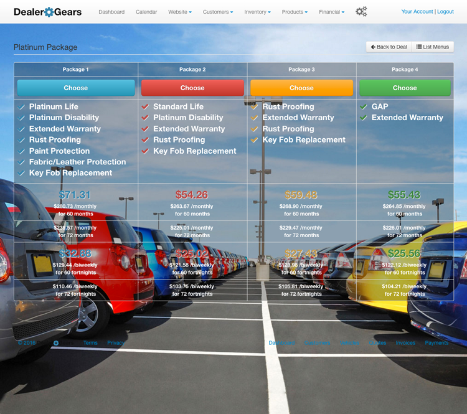Click the $239.57 /monthly for 72 months

click(75, 232)
